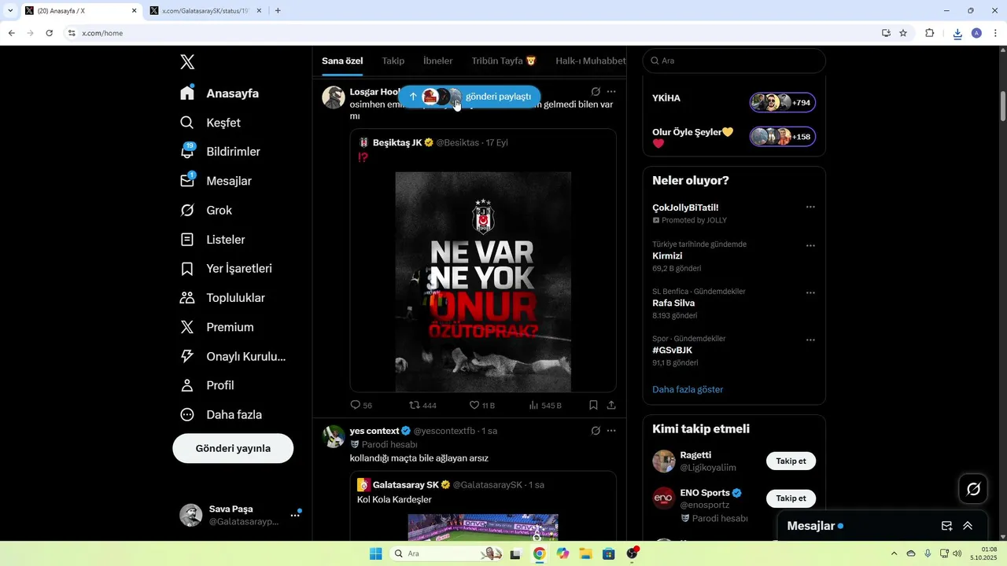
Task: Switch to Tribün Tayfa tab
Action: pos(503,61)
